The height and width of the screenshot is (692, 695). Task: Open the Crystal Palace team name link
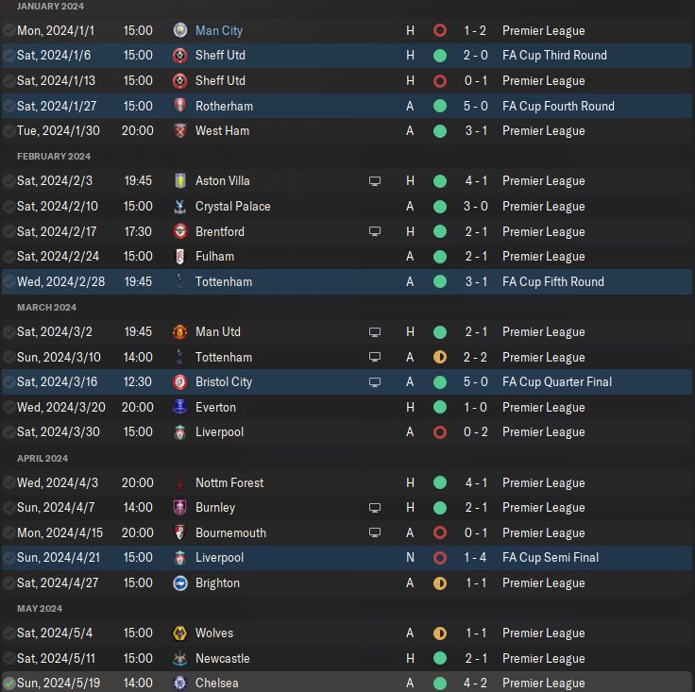click(x=232, y=206)
